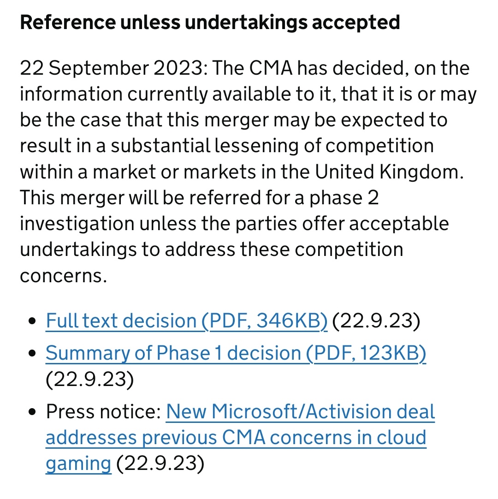
Task: Click 'substantial lessening of competition' phrase
Action: [x=272, y=146]
